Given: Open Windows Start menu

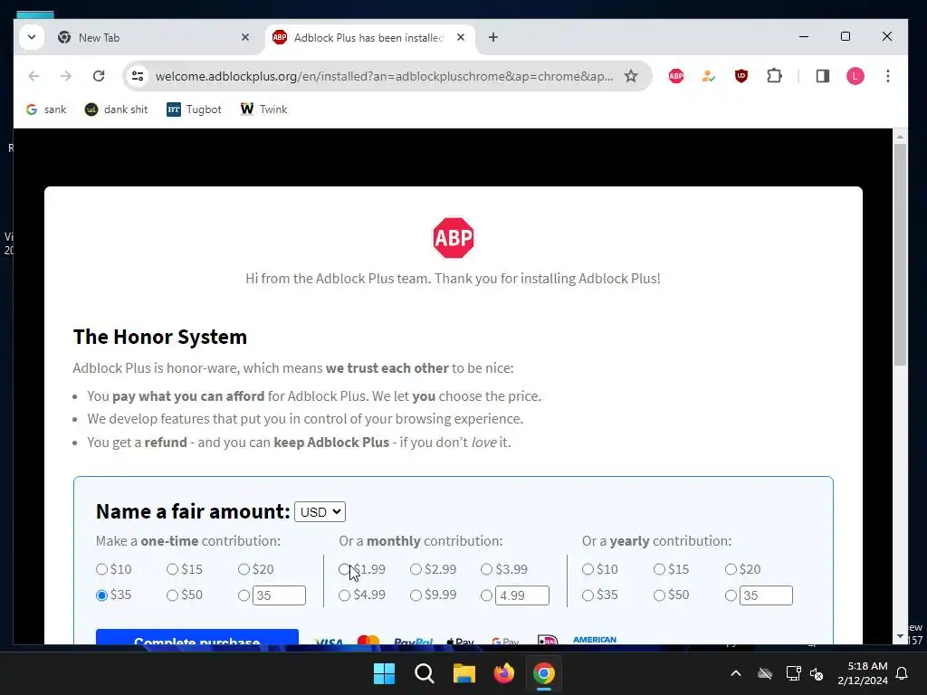Looking at the screenshot, I should [384, 673].
